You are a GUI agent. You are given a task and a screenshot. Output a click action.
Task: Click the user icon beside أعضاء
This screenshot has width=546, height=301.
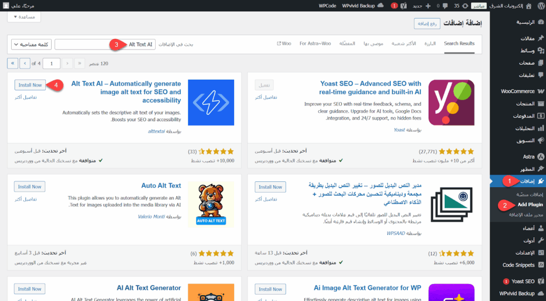point(541,228)
